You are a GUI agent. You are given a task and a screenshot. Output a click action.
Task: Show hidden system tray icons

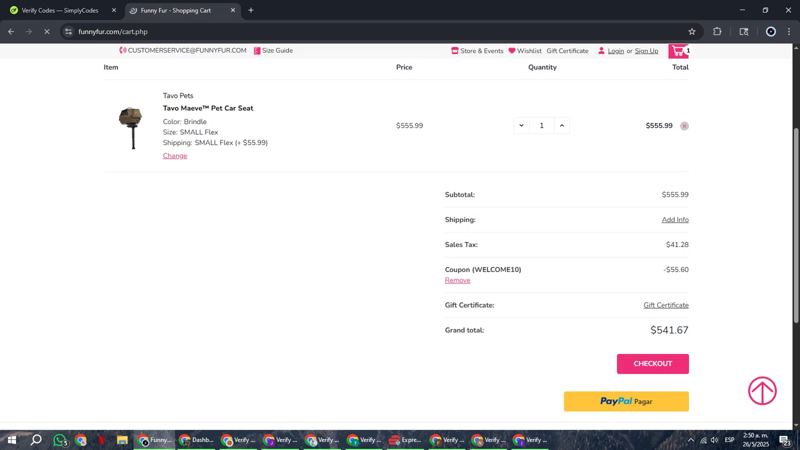(x=691, y=440)
